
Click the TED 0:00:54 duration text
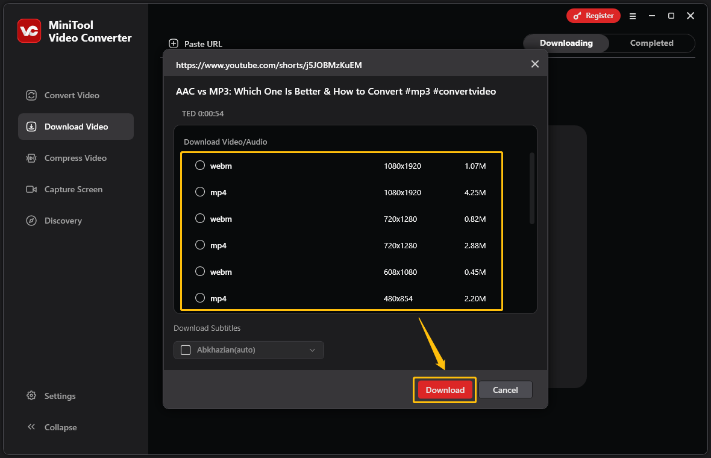tap(202, 113)
